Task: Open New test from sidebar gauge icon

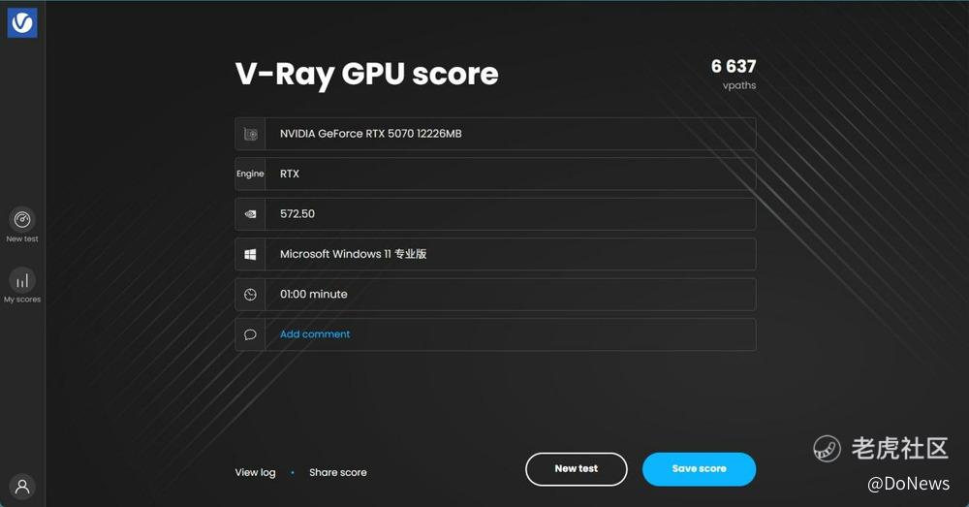Action: point(22,219)
